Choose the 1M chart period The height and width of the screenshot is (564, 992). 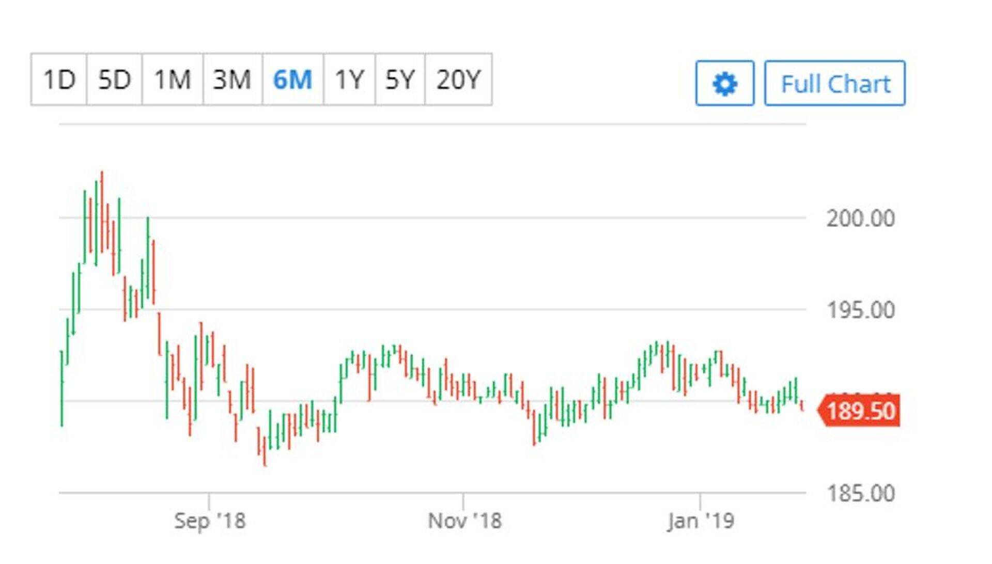(173, 80)
